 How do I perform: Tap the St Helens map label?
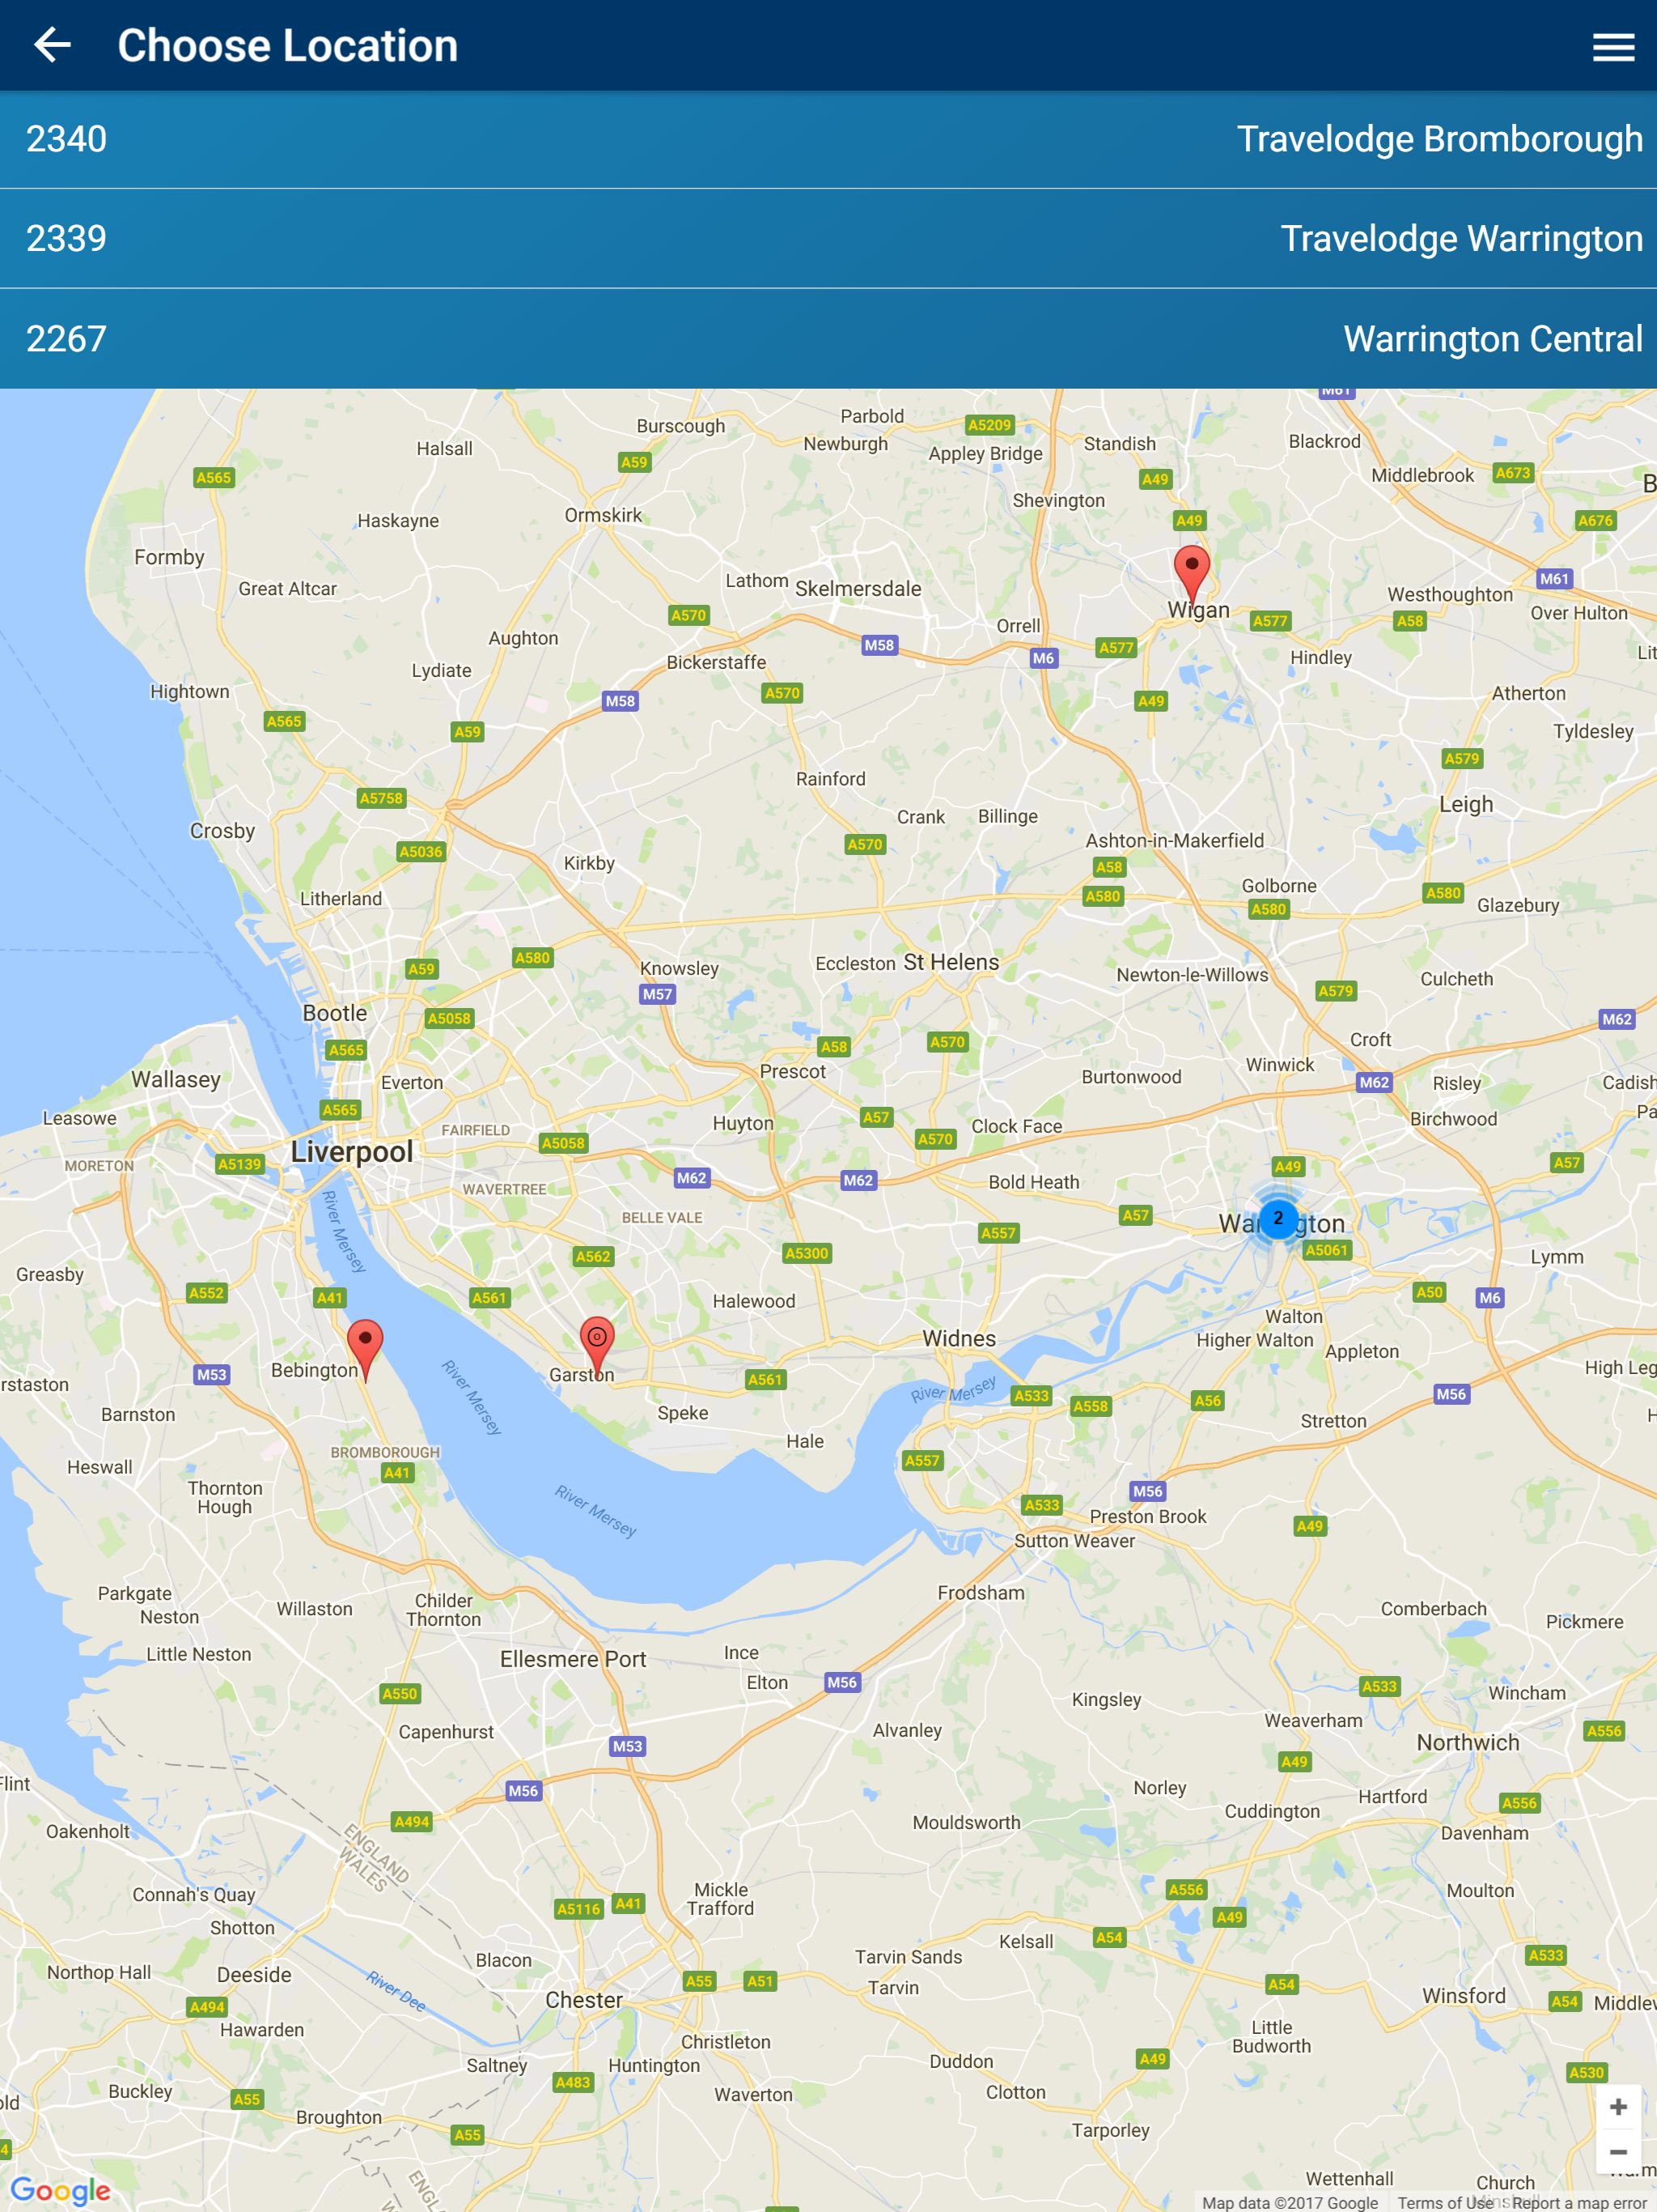951,962
